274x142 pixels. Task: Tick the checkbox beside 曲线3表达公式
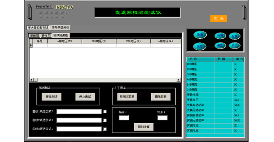(x=105, y=129)
